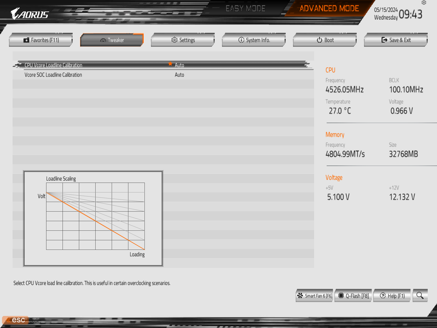Open Smart Fan 6 [F6]
437x328 pixels.
pyautogui.click(x=314, y=295)
